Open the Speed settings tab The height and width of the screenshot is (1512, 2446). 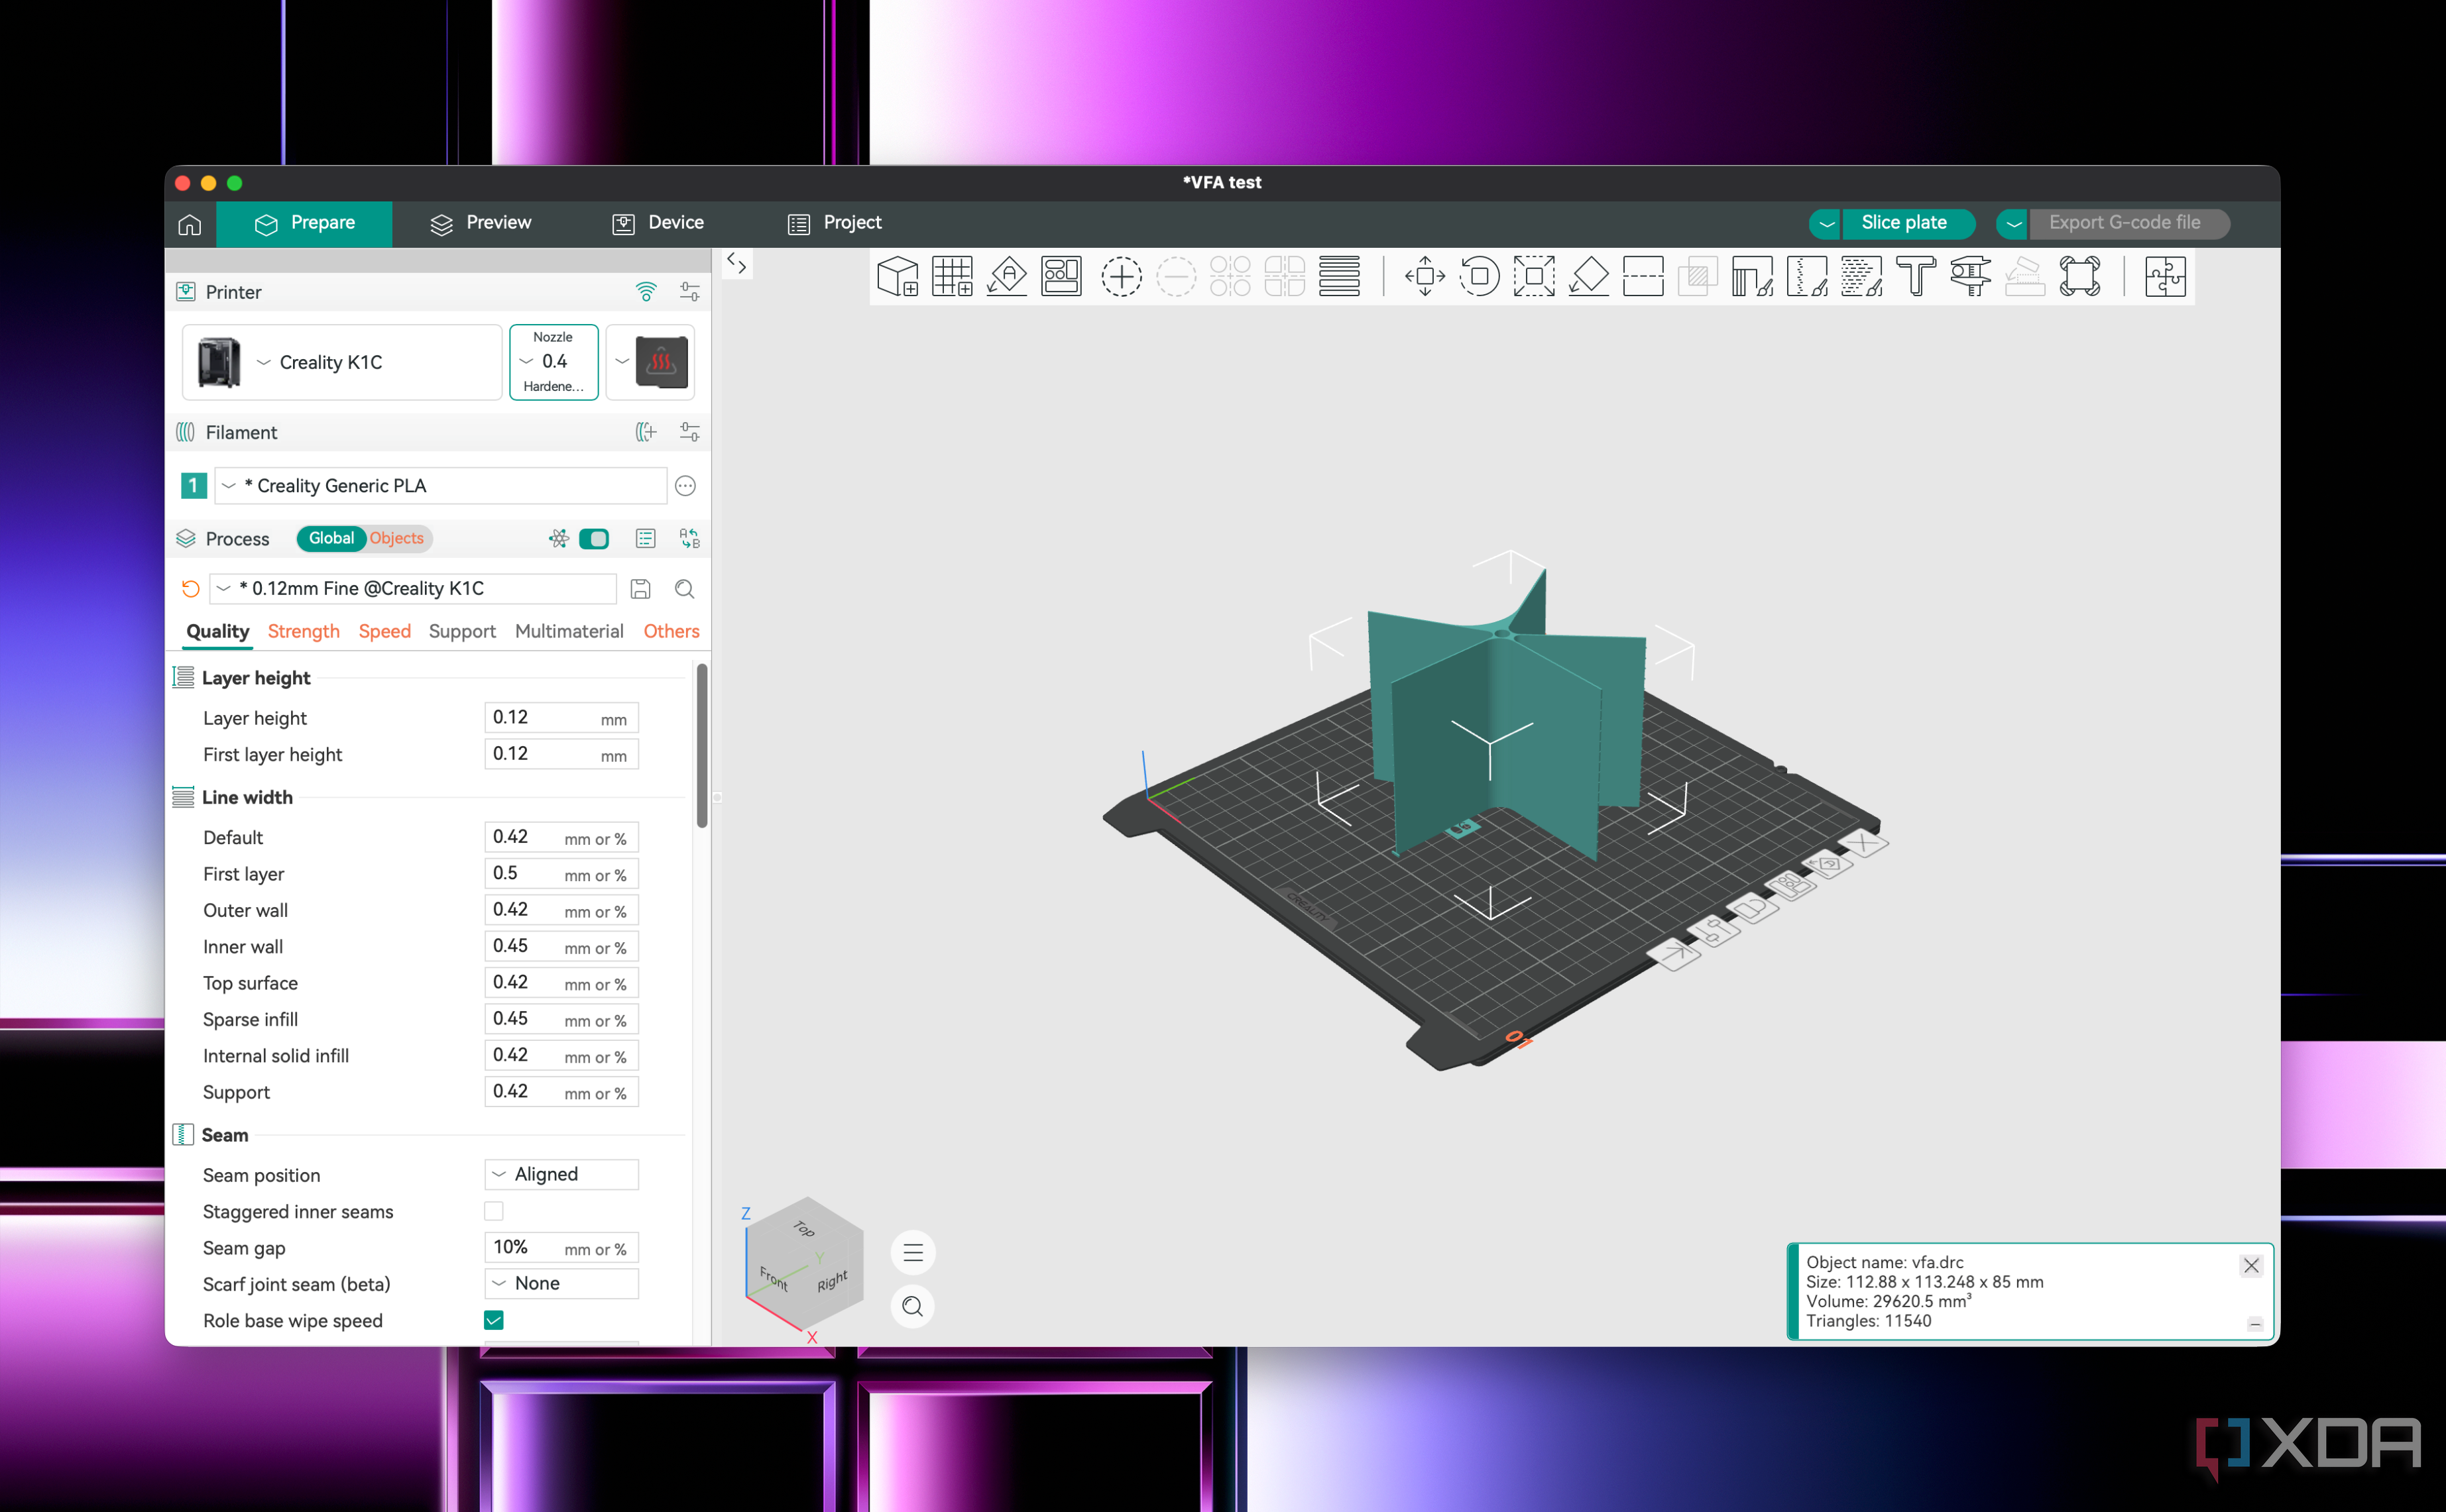tap(385, 631)
